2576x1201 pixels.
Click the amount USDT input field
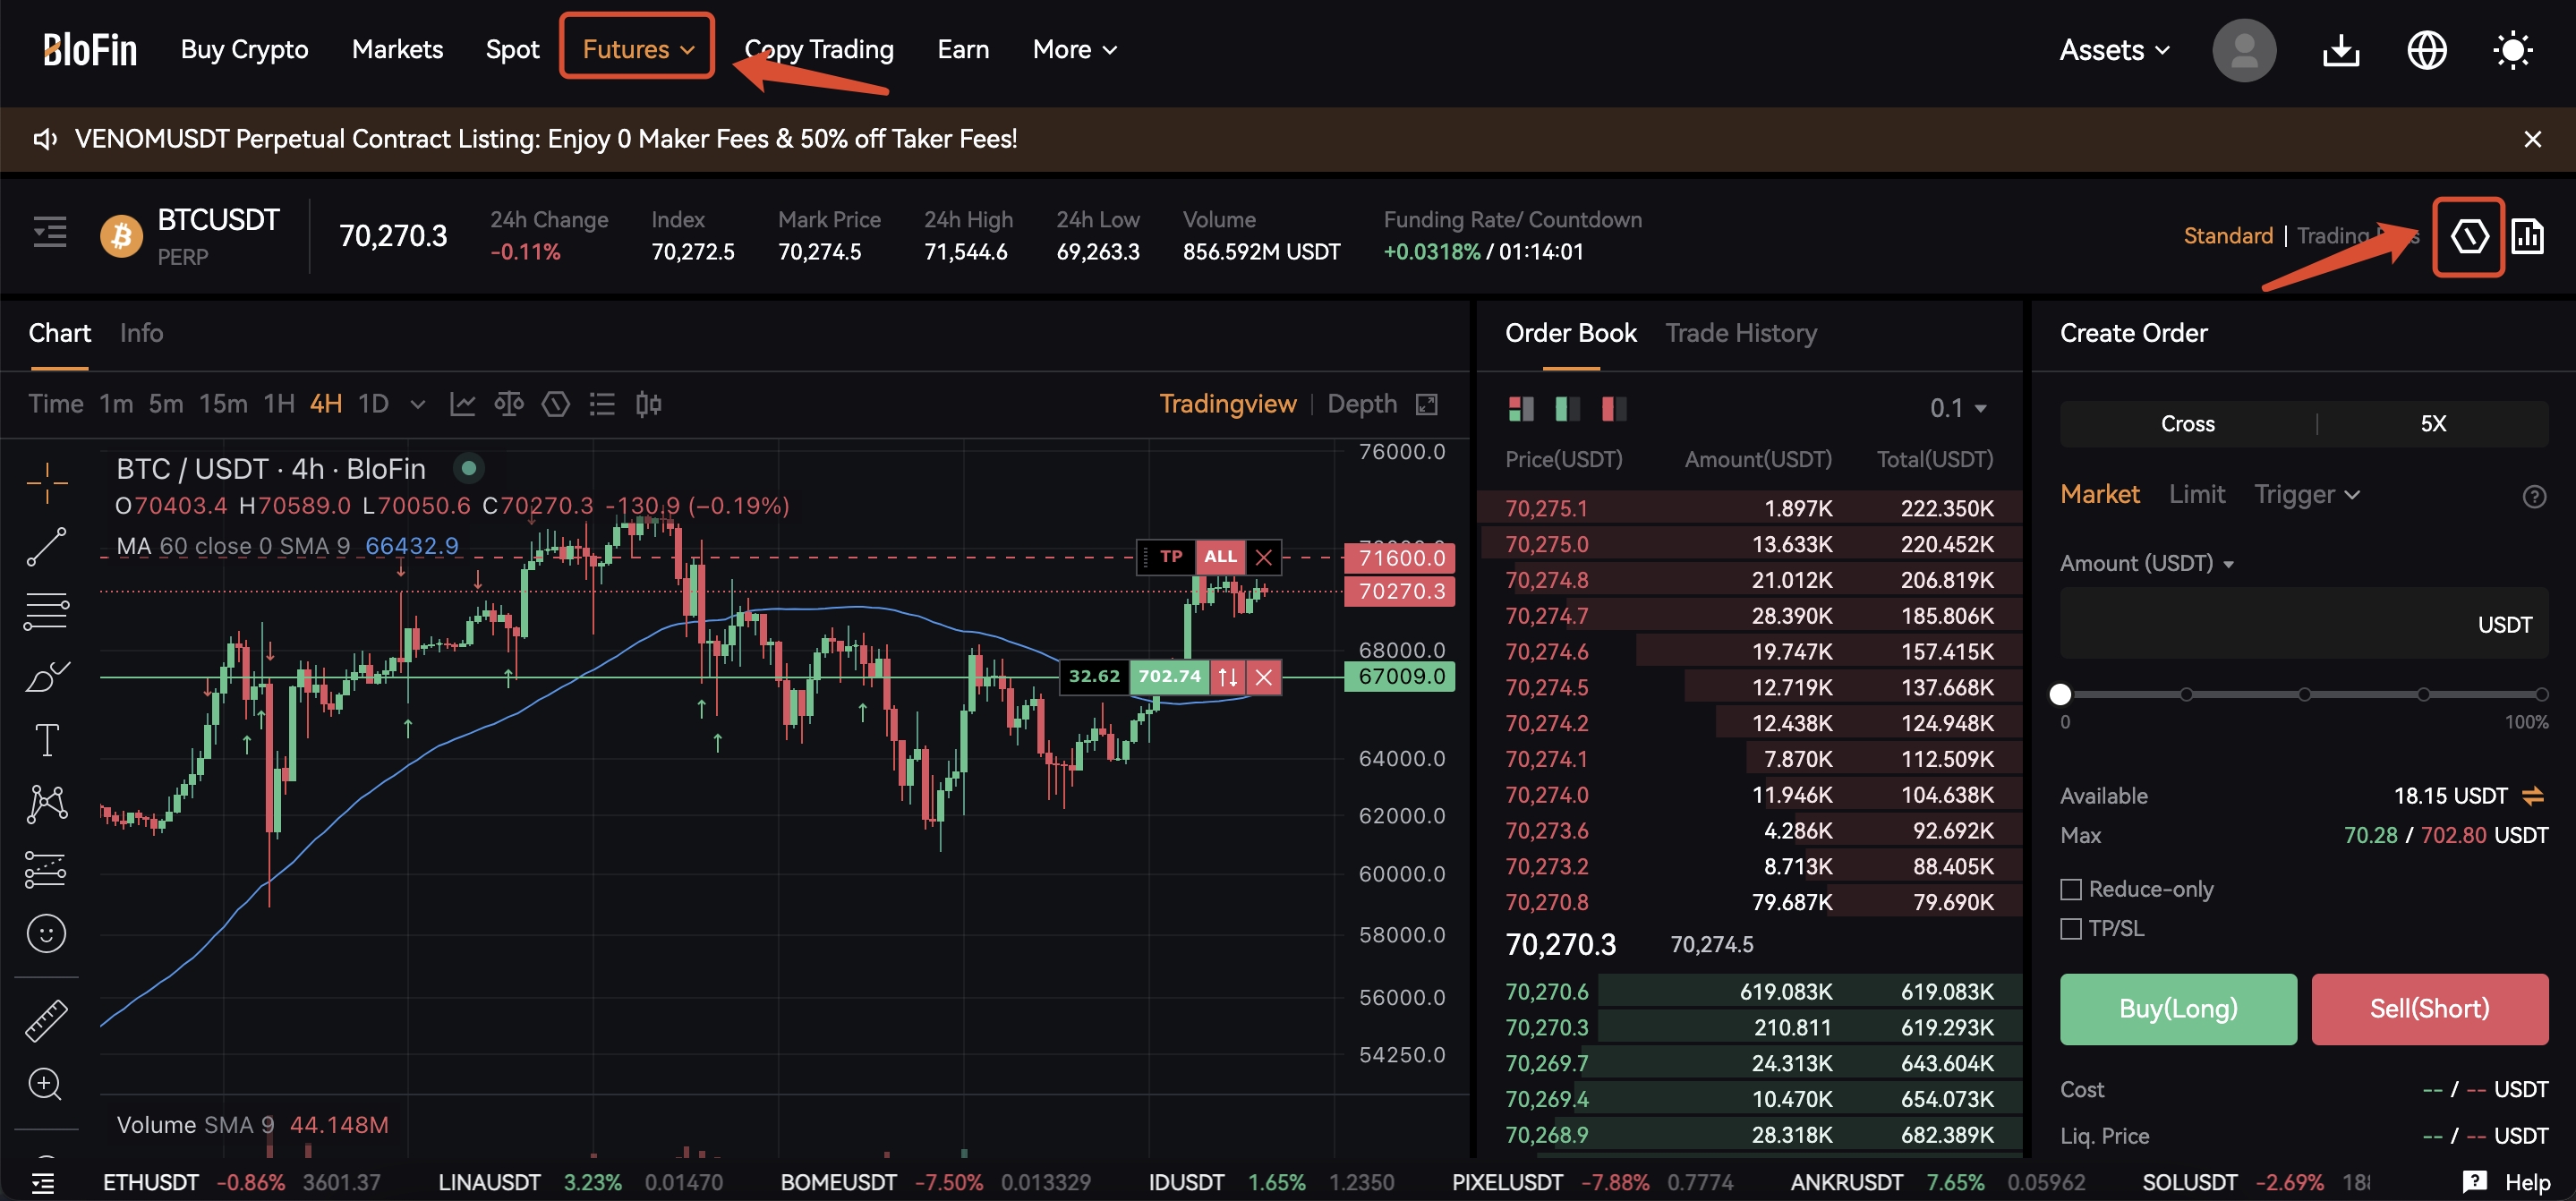[2304, 624]
